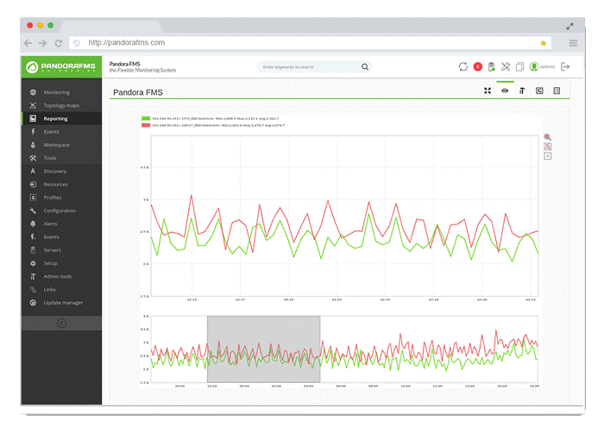
Task: Click the Discovery sidebar icon
Action: [33, 171]
